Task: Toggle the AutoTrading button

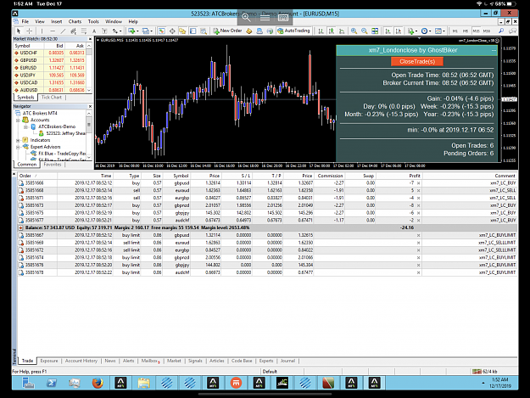Action: point(293,31)
